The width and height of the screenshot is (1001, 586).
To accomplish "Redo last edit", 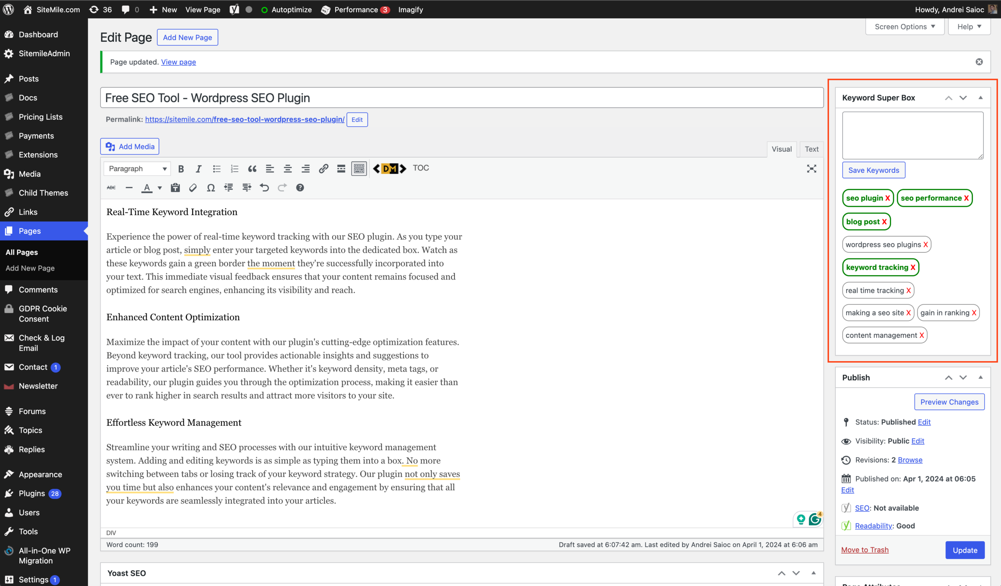I will pos(282,187).
